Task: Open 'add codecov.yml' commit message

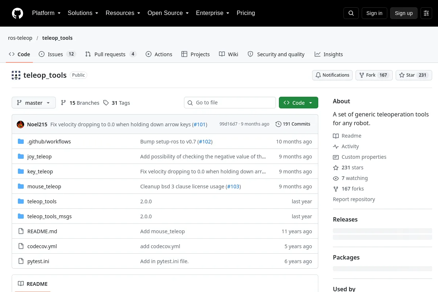Action: coord(160,246)
